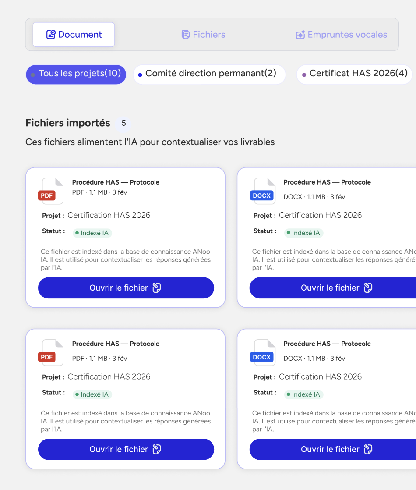Click the text 'Ces fichiers alimentent l'IA pour contextualiser vos livrables'
416x490 pixels.
tap(150, 142)
